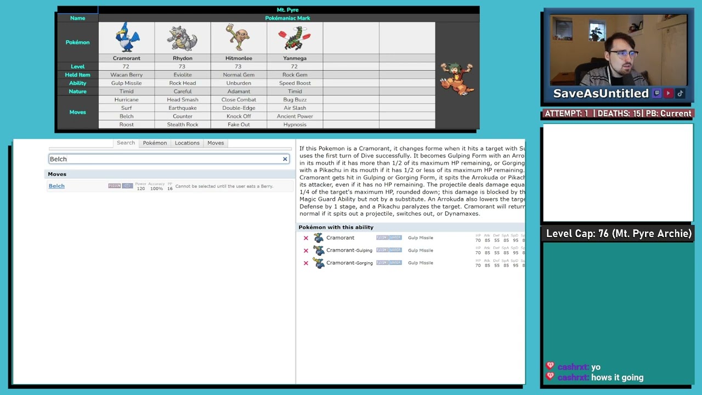Click the Pokémon with this ability heading

336,227
